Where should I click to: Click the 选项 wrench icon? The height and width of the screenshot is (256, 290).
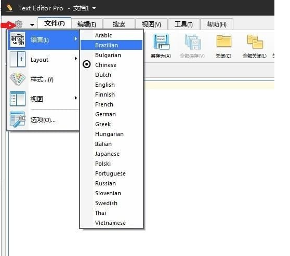[x=18, y=120]
